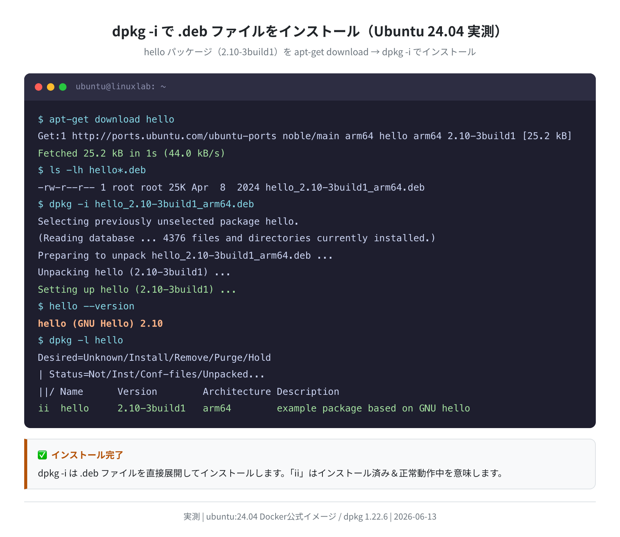Viewport: 620px width, 537px height.
Task: Select the apt-get download hello command
Action: click(106, 120)
